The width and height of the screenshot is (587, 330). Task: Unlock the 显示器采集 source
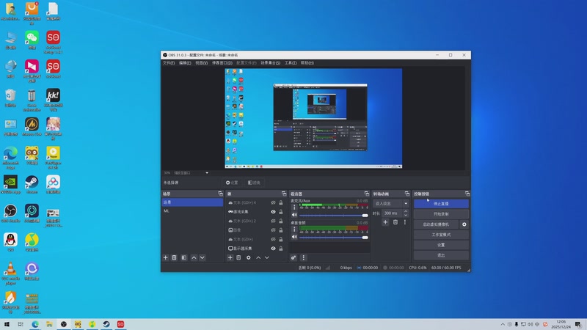coord(281,249)
